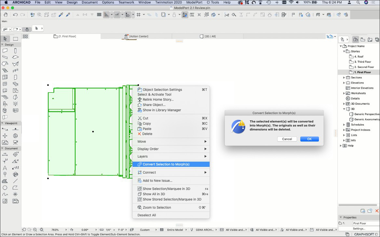Activate the Dimension tool
Viewport: 380px width, 237px height.
5,154
